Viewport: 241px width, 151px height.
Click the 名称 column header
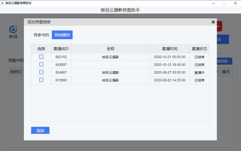point(110,49)
